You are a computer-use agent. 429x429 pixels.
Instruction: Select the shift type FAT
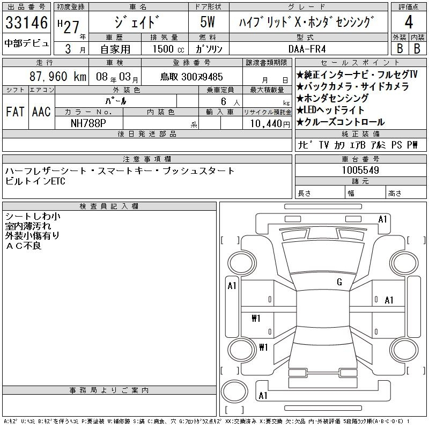pyautogui.click(x=15, y=112)
